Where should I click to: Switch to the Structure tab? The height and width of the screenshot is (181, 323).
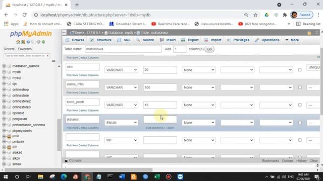coord(101,40)
